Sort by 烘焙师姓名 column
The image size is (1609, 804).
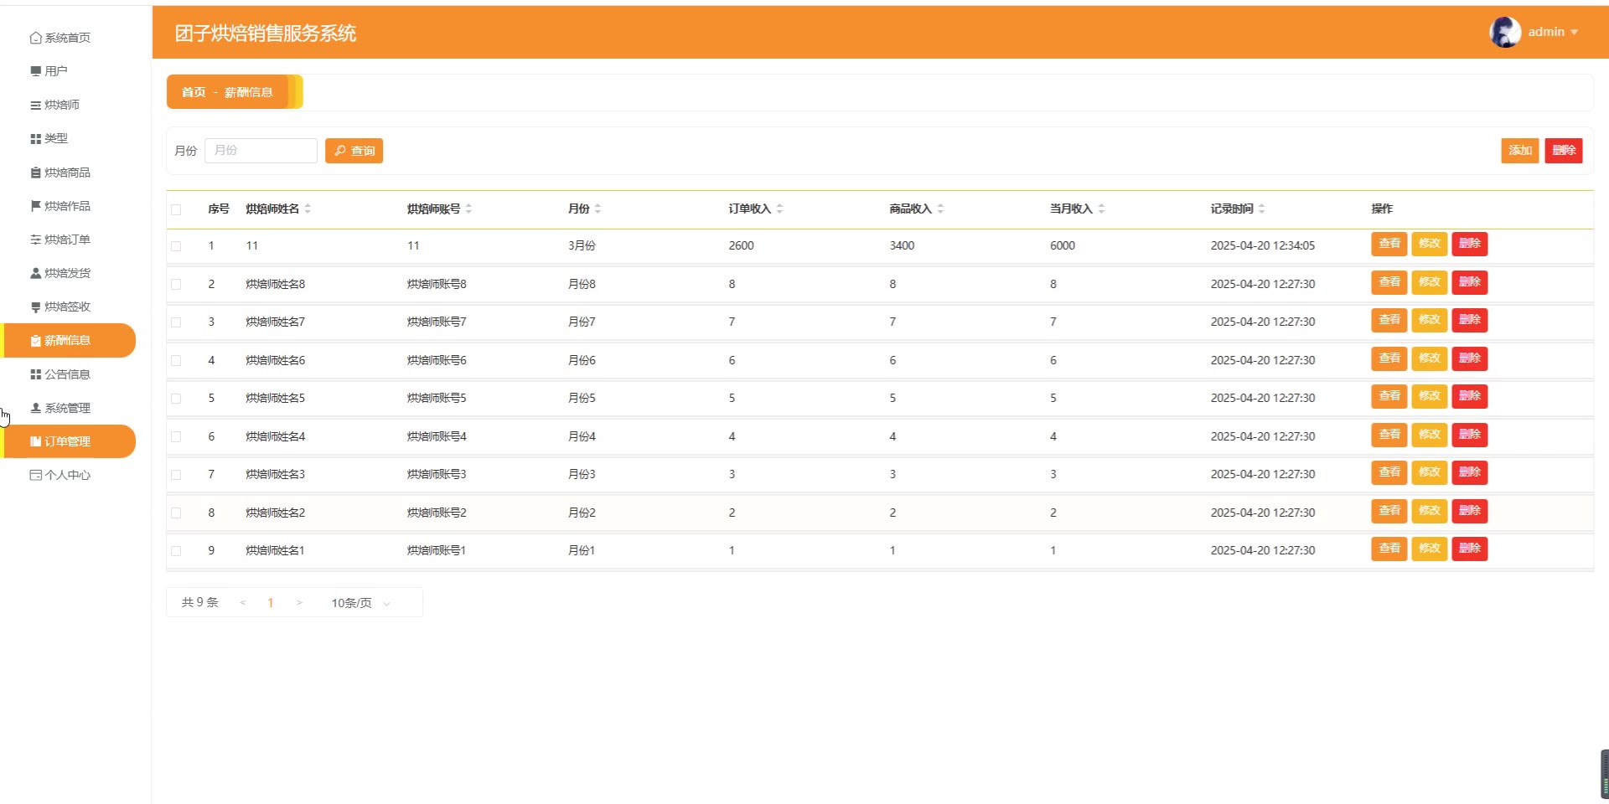click(308, 209)
